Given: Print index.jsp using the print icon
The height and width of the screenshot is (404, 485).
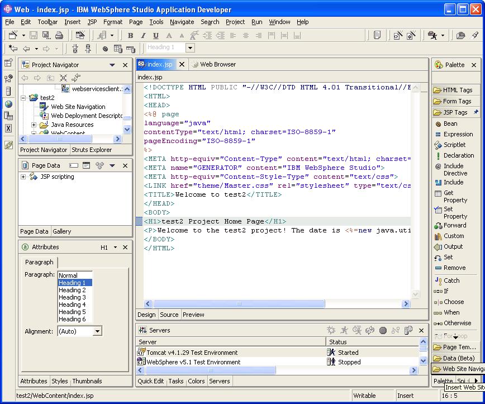Looking at the screenshot, I should 59,35.
